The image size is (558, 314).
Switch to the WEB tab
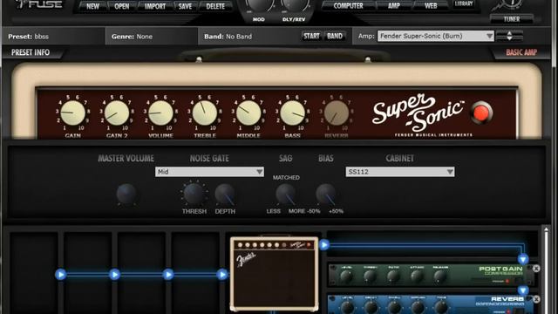pyautogui.click(x=431, y=6)
